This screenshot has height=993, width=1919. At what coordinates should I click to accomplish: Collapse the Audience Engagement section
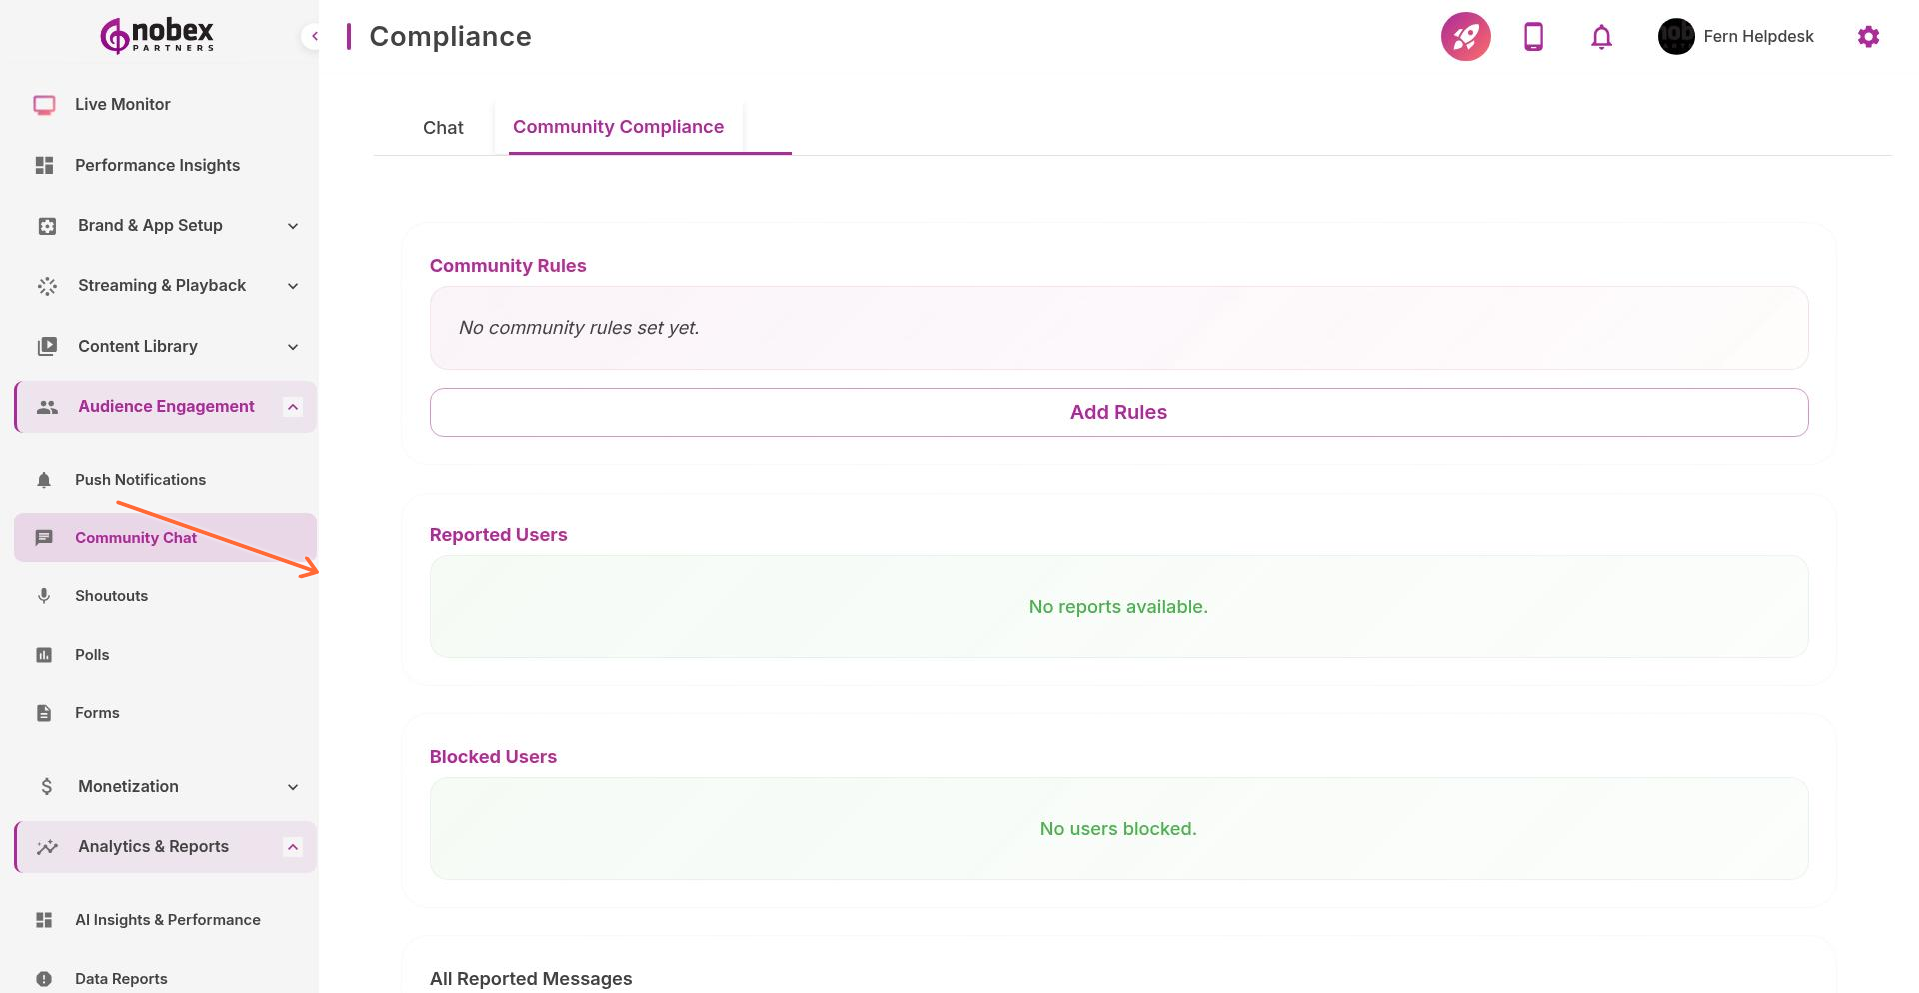[x=292, y=406]
